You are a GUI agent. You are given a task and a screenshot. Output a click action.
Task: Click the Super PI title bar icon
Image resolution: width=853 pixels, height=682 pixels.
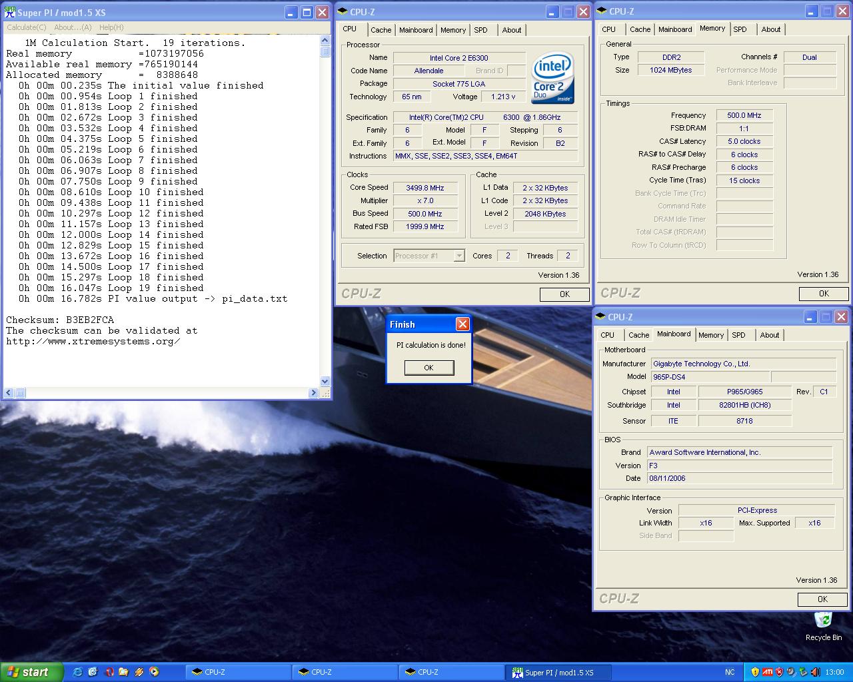(x=10, y=13)
